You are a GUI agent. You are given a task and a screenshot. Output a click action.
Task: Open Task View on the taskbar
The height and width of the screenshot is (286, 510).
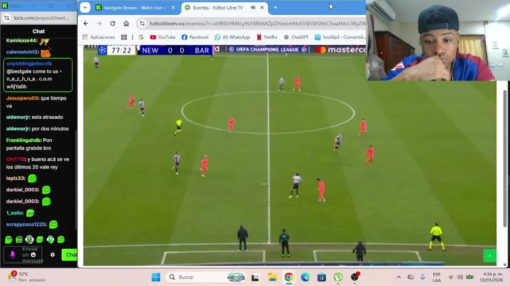point(255,277)
